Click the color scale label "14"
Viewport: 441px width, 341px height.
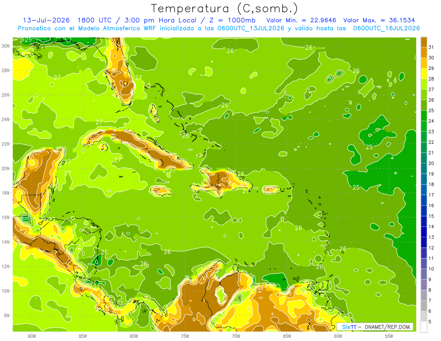pos(431,227)
